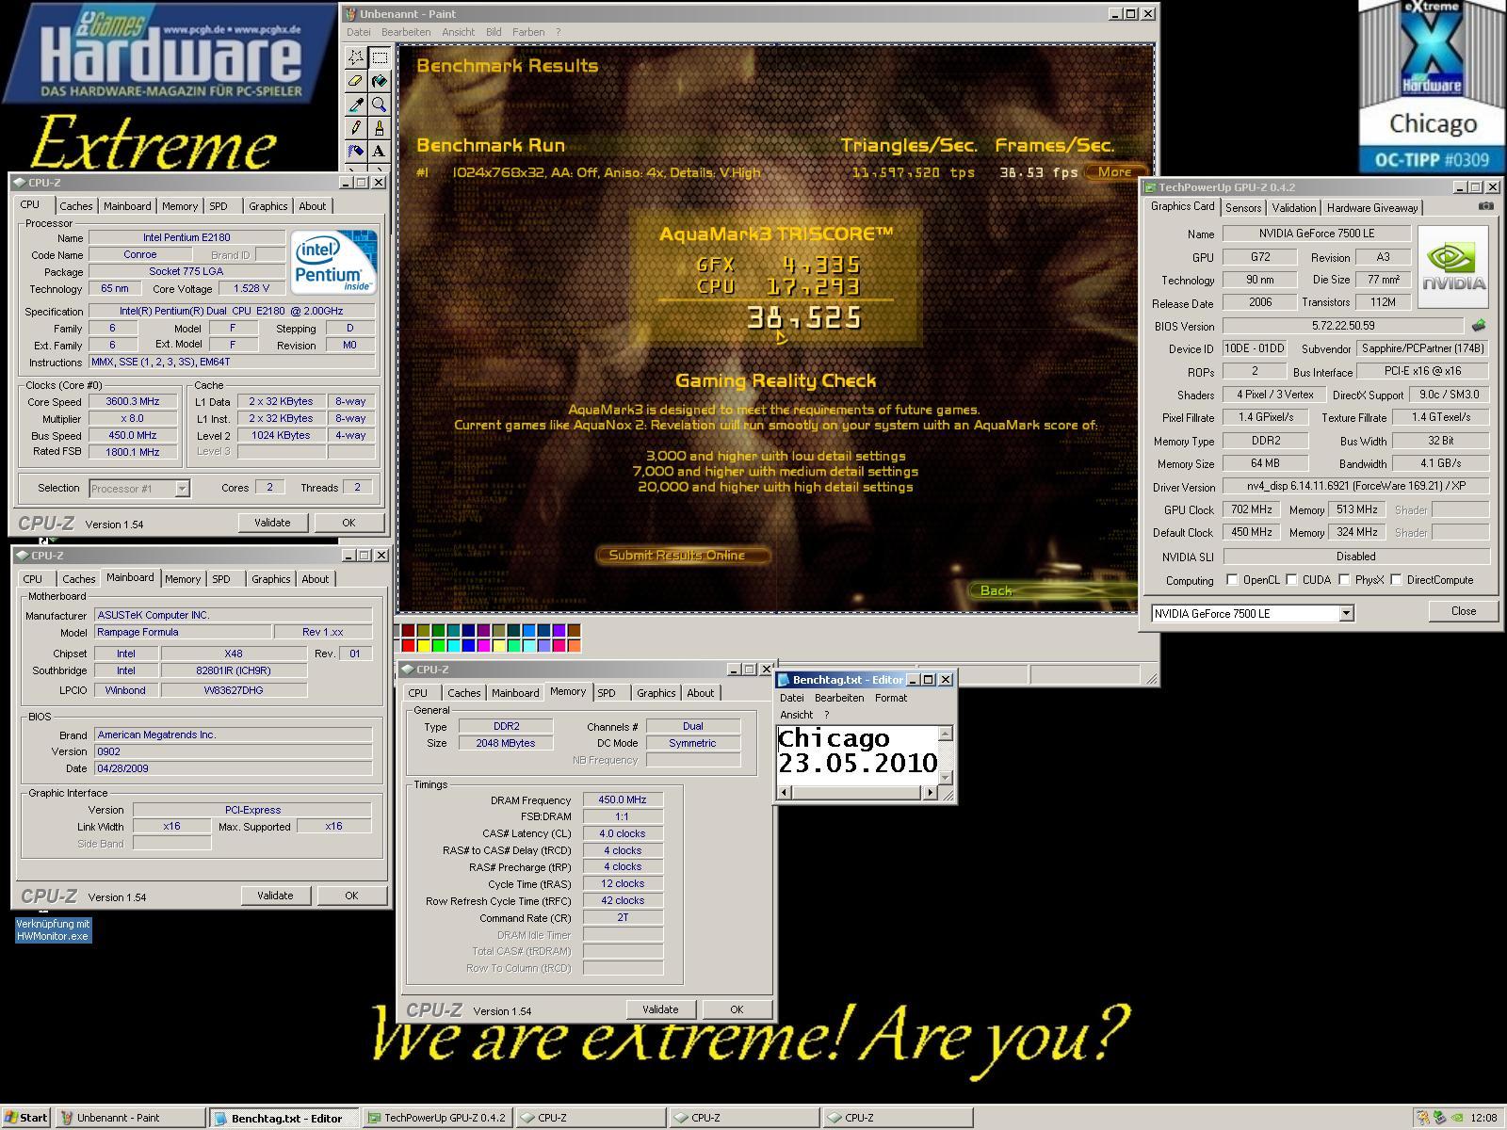This screenshot has height=1130, width=1507.
Task: Select the Free-Form Select tool in Paint
Action: point(356,57)
